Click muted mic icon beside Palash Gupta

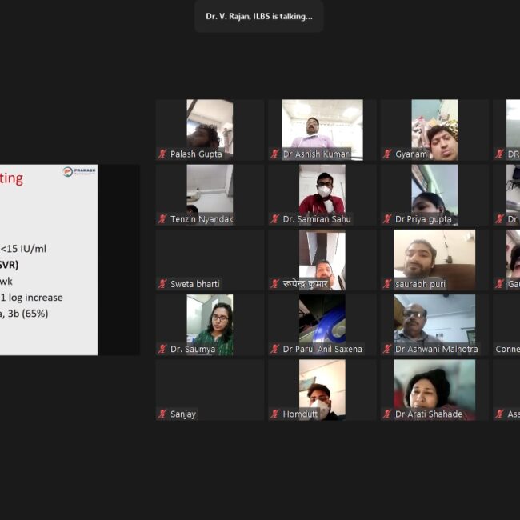[162, 154]
